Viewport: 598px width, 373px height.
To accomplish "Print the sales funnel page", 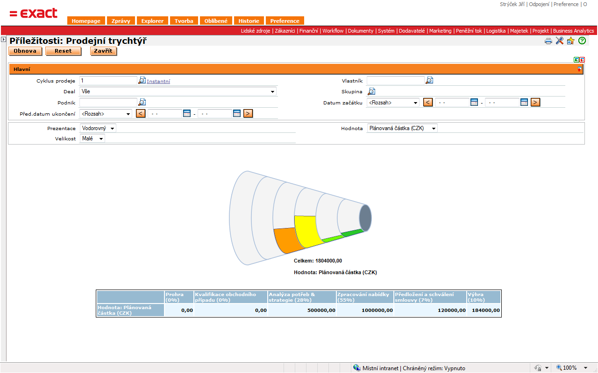I will (x=548, y=41).
